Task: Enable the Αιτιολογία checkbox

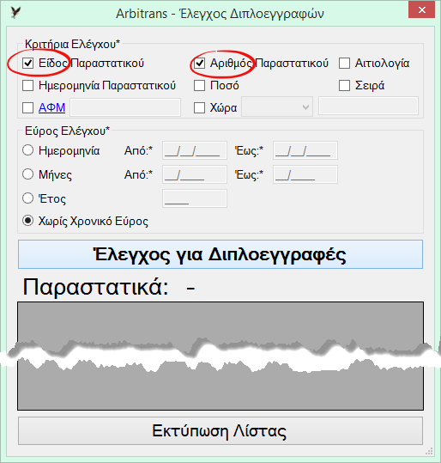Action: (x=344, y=64)
